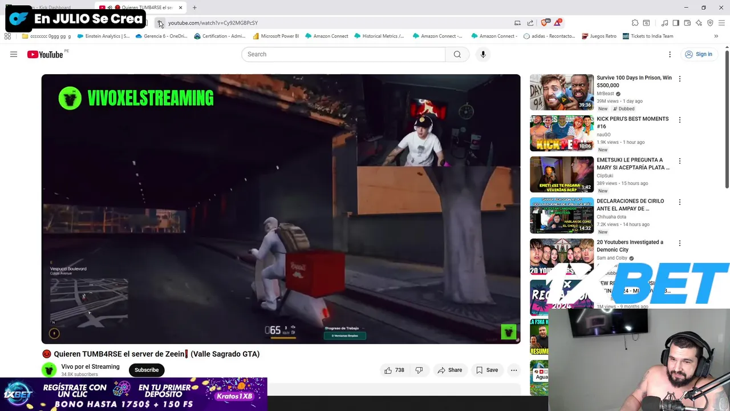Open Vivo por el Streaming channel avatar

(x=49, y=370)
